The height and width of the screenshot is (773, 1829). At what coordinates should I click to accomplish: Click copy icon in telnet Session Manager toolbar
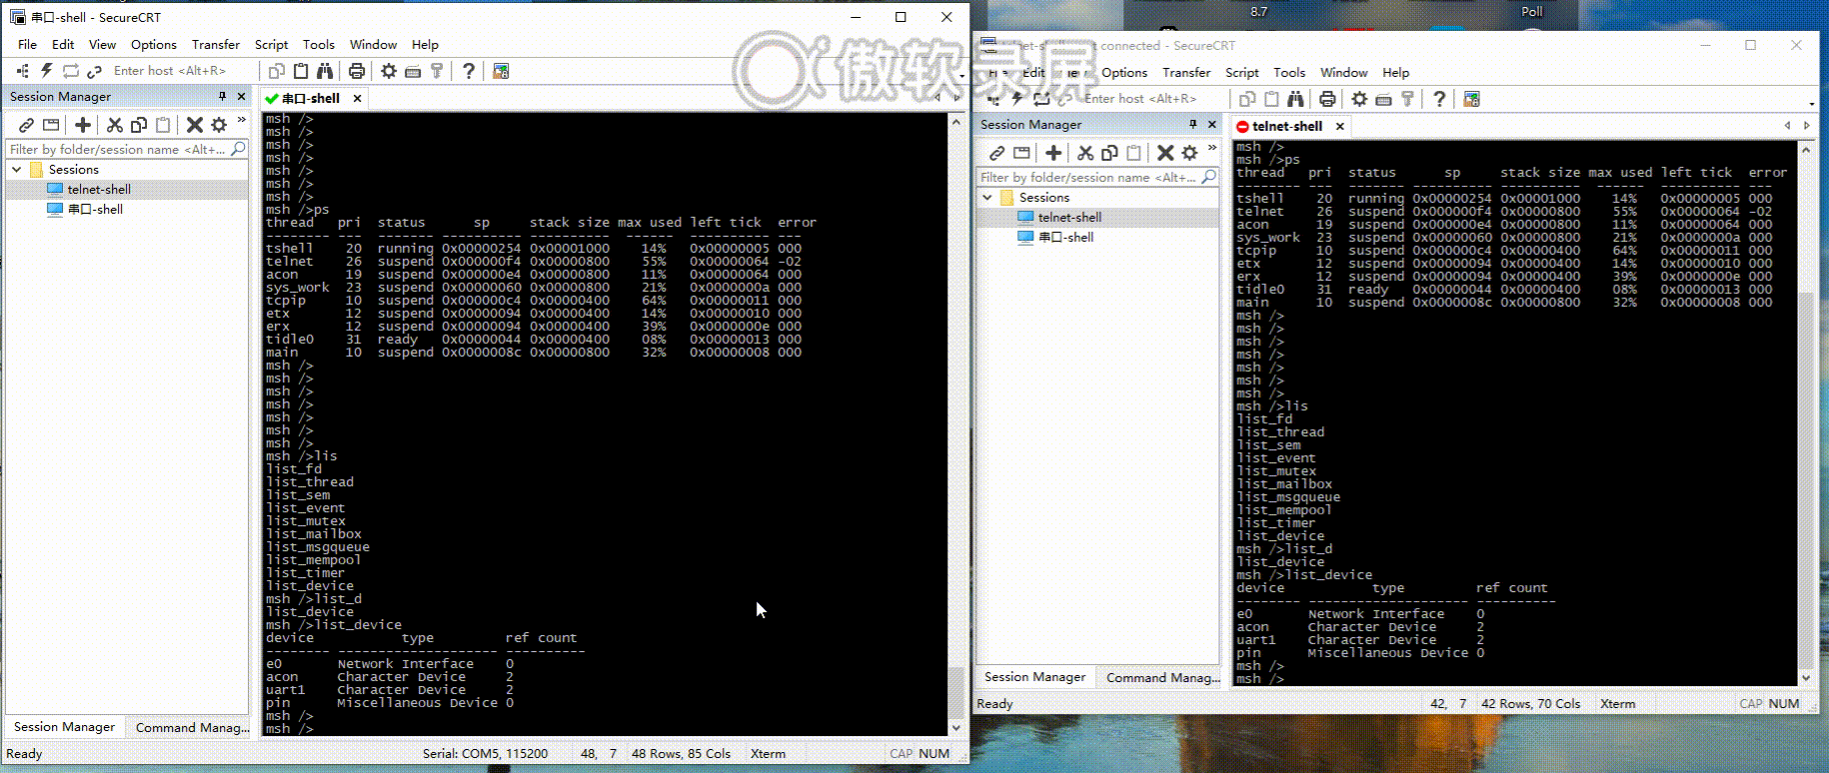[1109, 153]
